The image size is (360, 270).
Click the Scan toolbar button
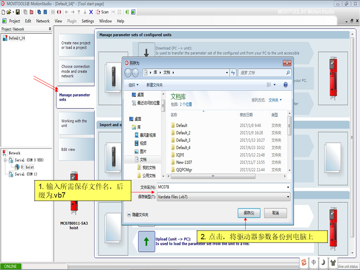coord(102,12)
